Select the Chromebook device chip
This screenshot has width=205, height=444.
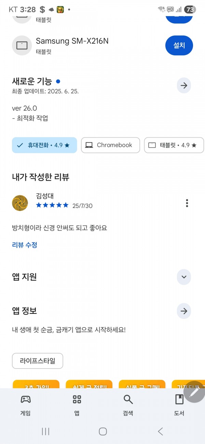tap(110, 145)
